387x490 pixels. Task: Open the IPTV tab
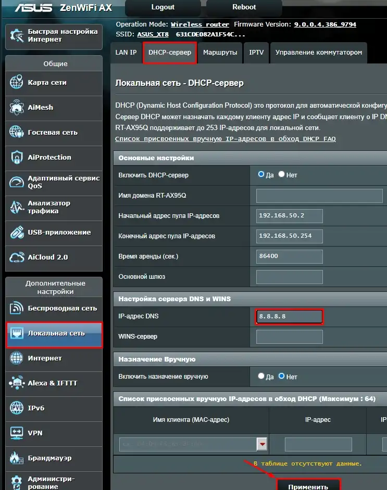[x=256, y=53]
